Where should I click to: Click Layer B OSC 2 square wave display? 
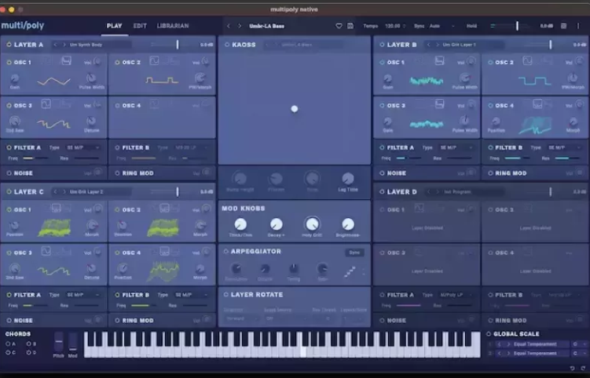tap(534, 81)
